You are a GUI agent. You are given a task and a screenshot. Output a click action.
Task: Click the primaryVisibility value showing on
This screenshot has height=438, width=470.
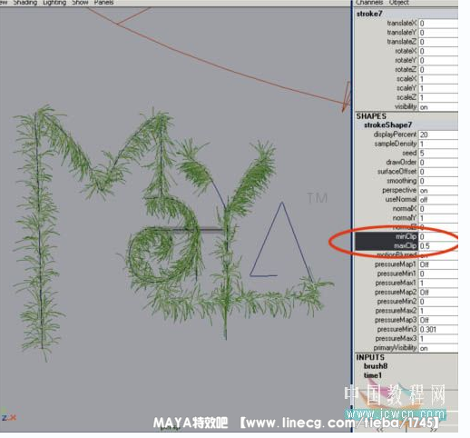point(438,348)
